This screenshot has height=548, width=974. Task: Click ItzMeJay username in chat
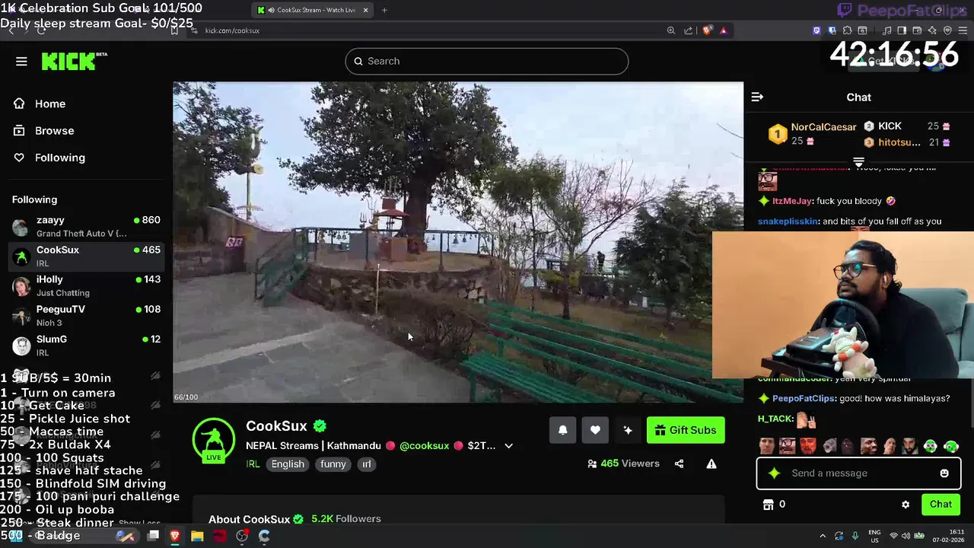pyautogui.click(x=792, y=201)
